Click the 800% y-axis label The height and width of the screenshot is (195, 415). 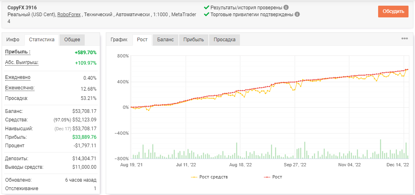tap(123, 56)
